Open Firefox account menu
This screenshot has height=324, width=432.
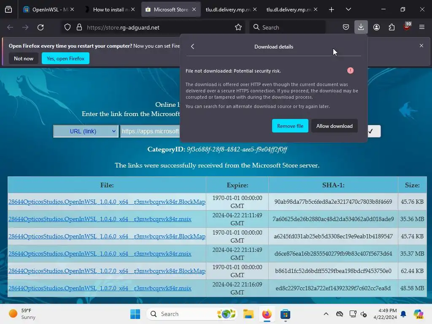click(376, 27)
